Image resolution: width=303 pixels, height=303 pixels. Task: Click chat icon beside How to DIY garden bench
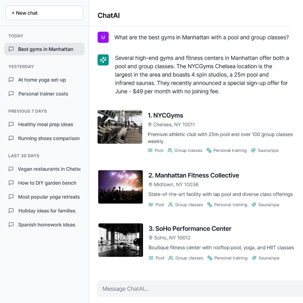11,183
